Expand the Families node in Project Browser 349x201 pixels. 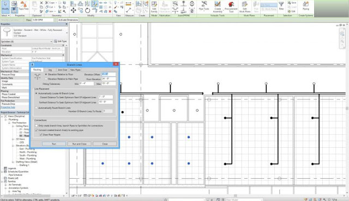(x=2, y=181)
